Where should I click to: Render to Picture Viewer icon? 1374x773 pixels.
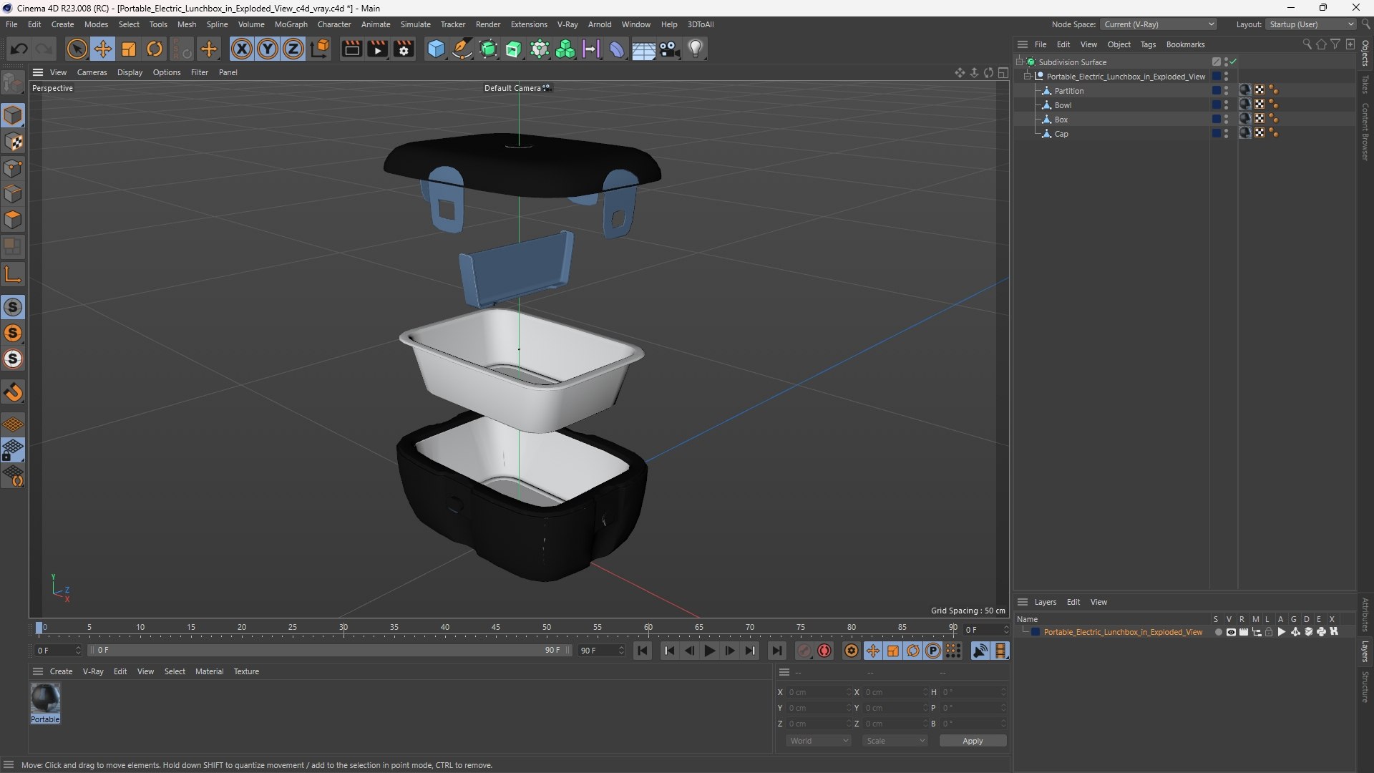(377, 49)
